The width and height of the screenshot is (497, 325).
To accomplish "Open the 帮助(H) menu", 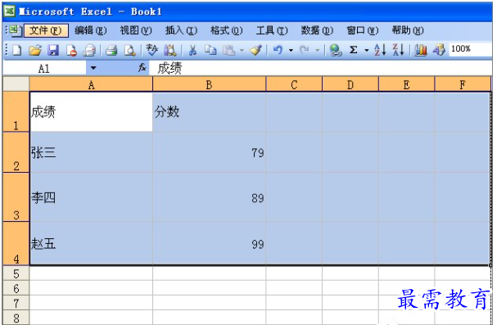I will pyautogui.click(x=407, y=30).
